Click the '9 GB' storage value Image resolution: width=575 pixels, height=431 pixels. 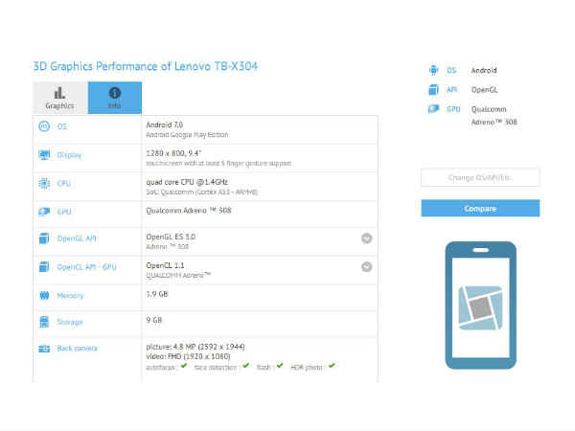tap(154, 320)
